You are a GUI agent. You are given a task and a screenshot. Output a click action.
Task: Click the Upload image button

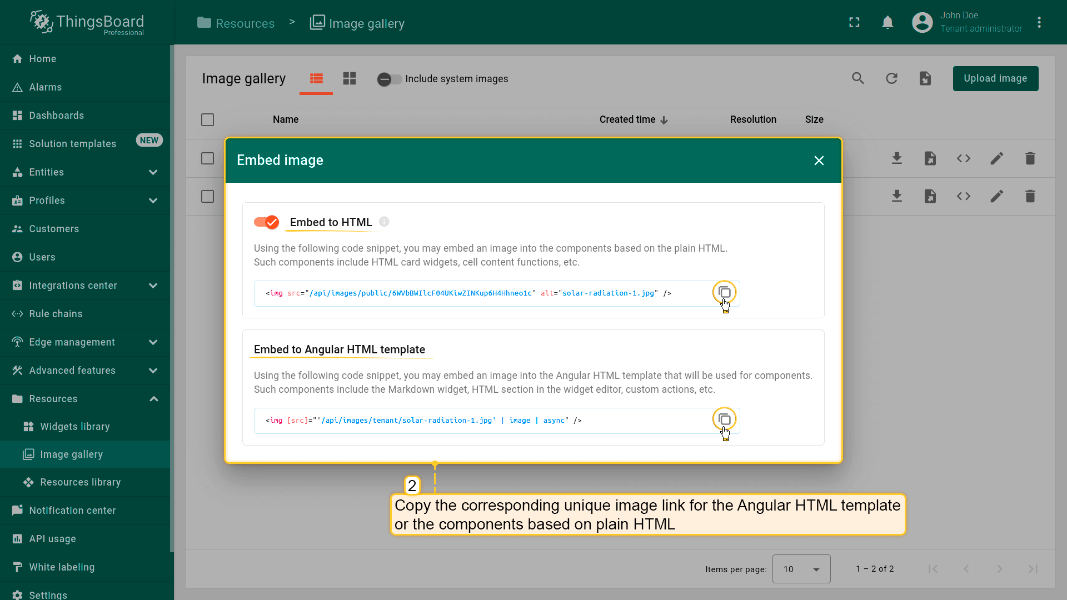click(x=995, y=78)
